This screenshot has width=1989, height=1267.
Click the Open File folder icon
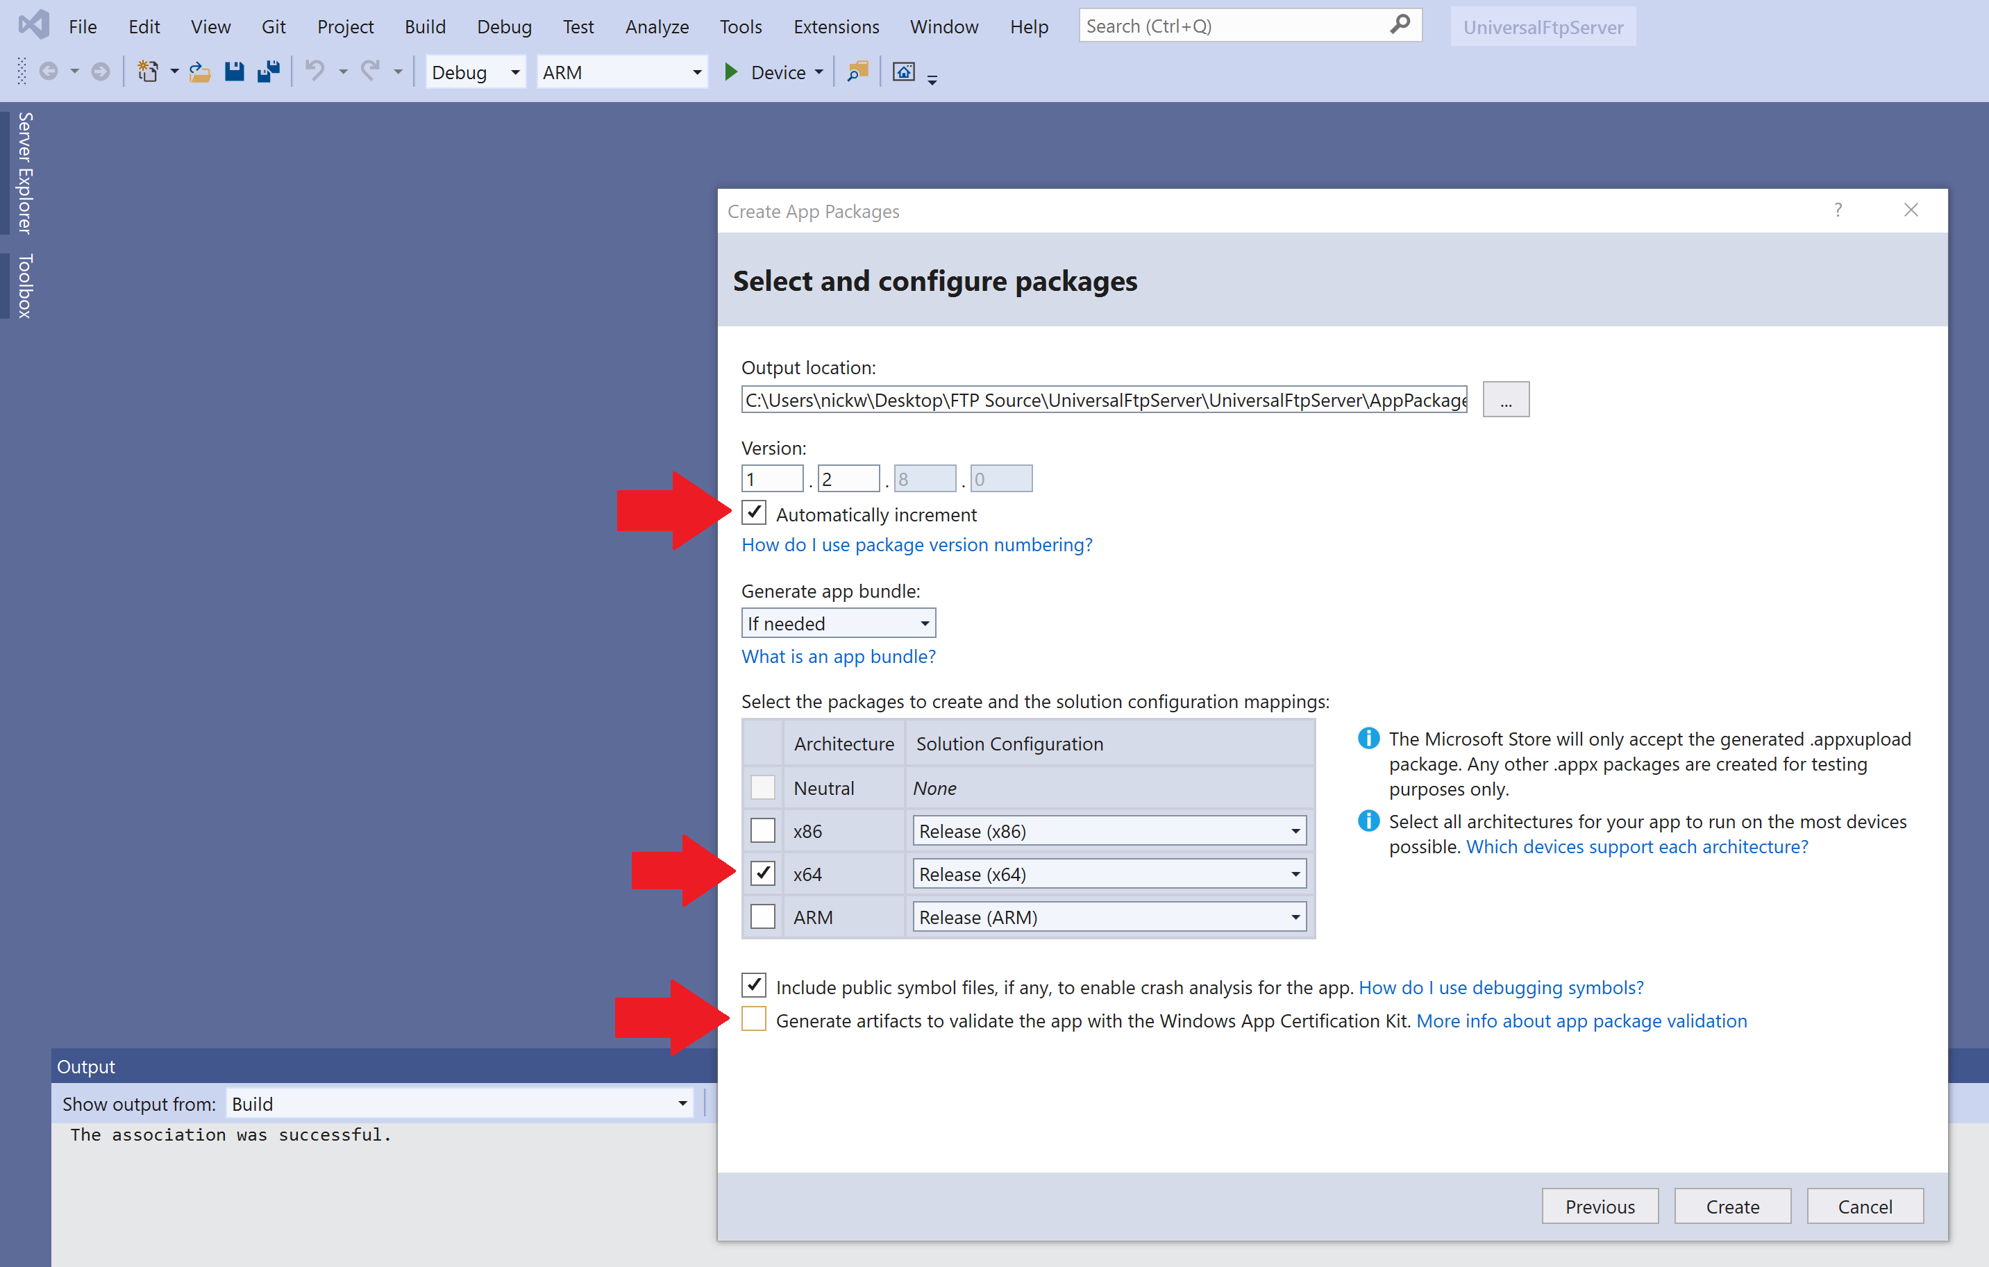[199, 73]
